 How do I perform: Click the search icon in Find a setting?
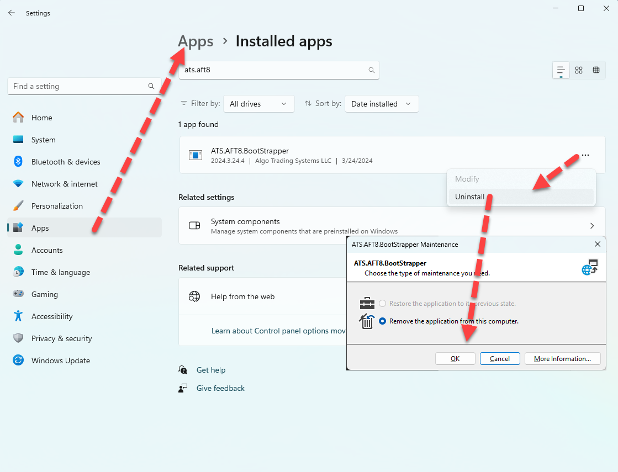151,86
